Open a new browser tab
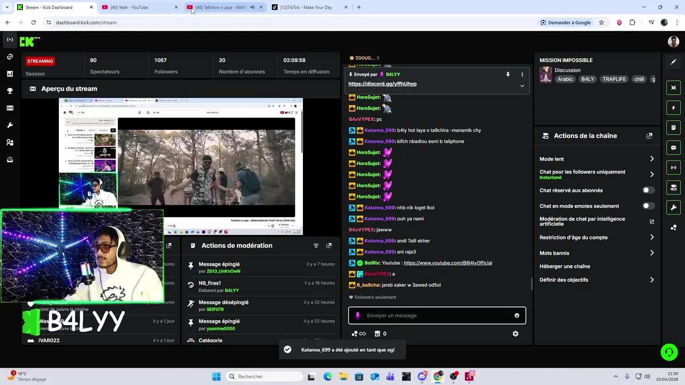The image size is (685, 385). (x=359, y=7)
